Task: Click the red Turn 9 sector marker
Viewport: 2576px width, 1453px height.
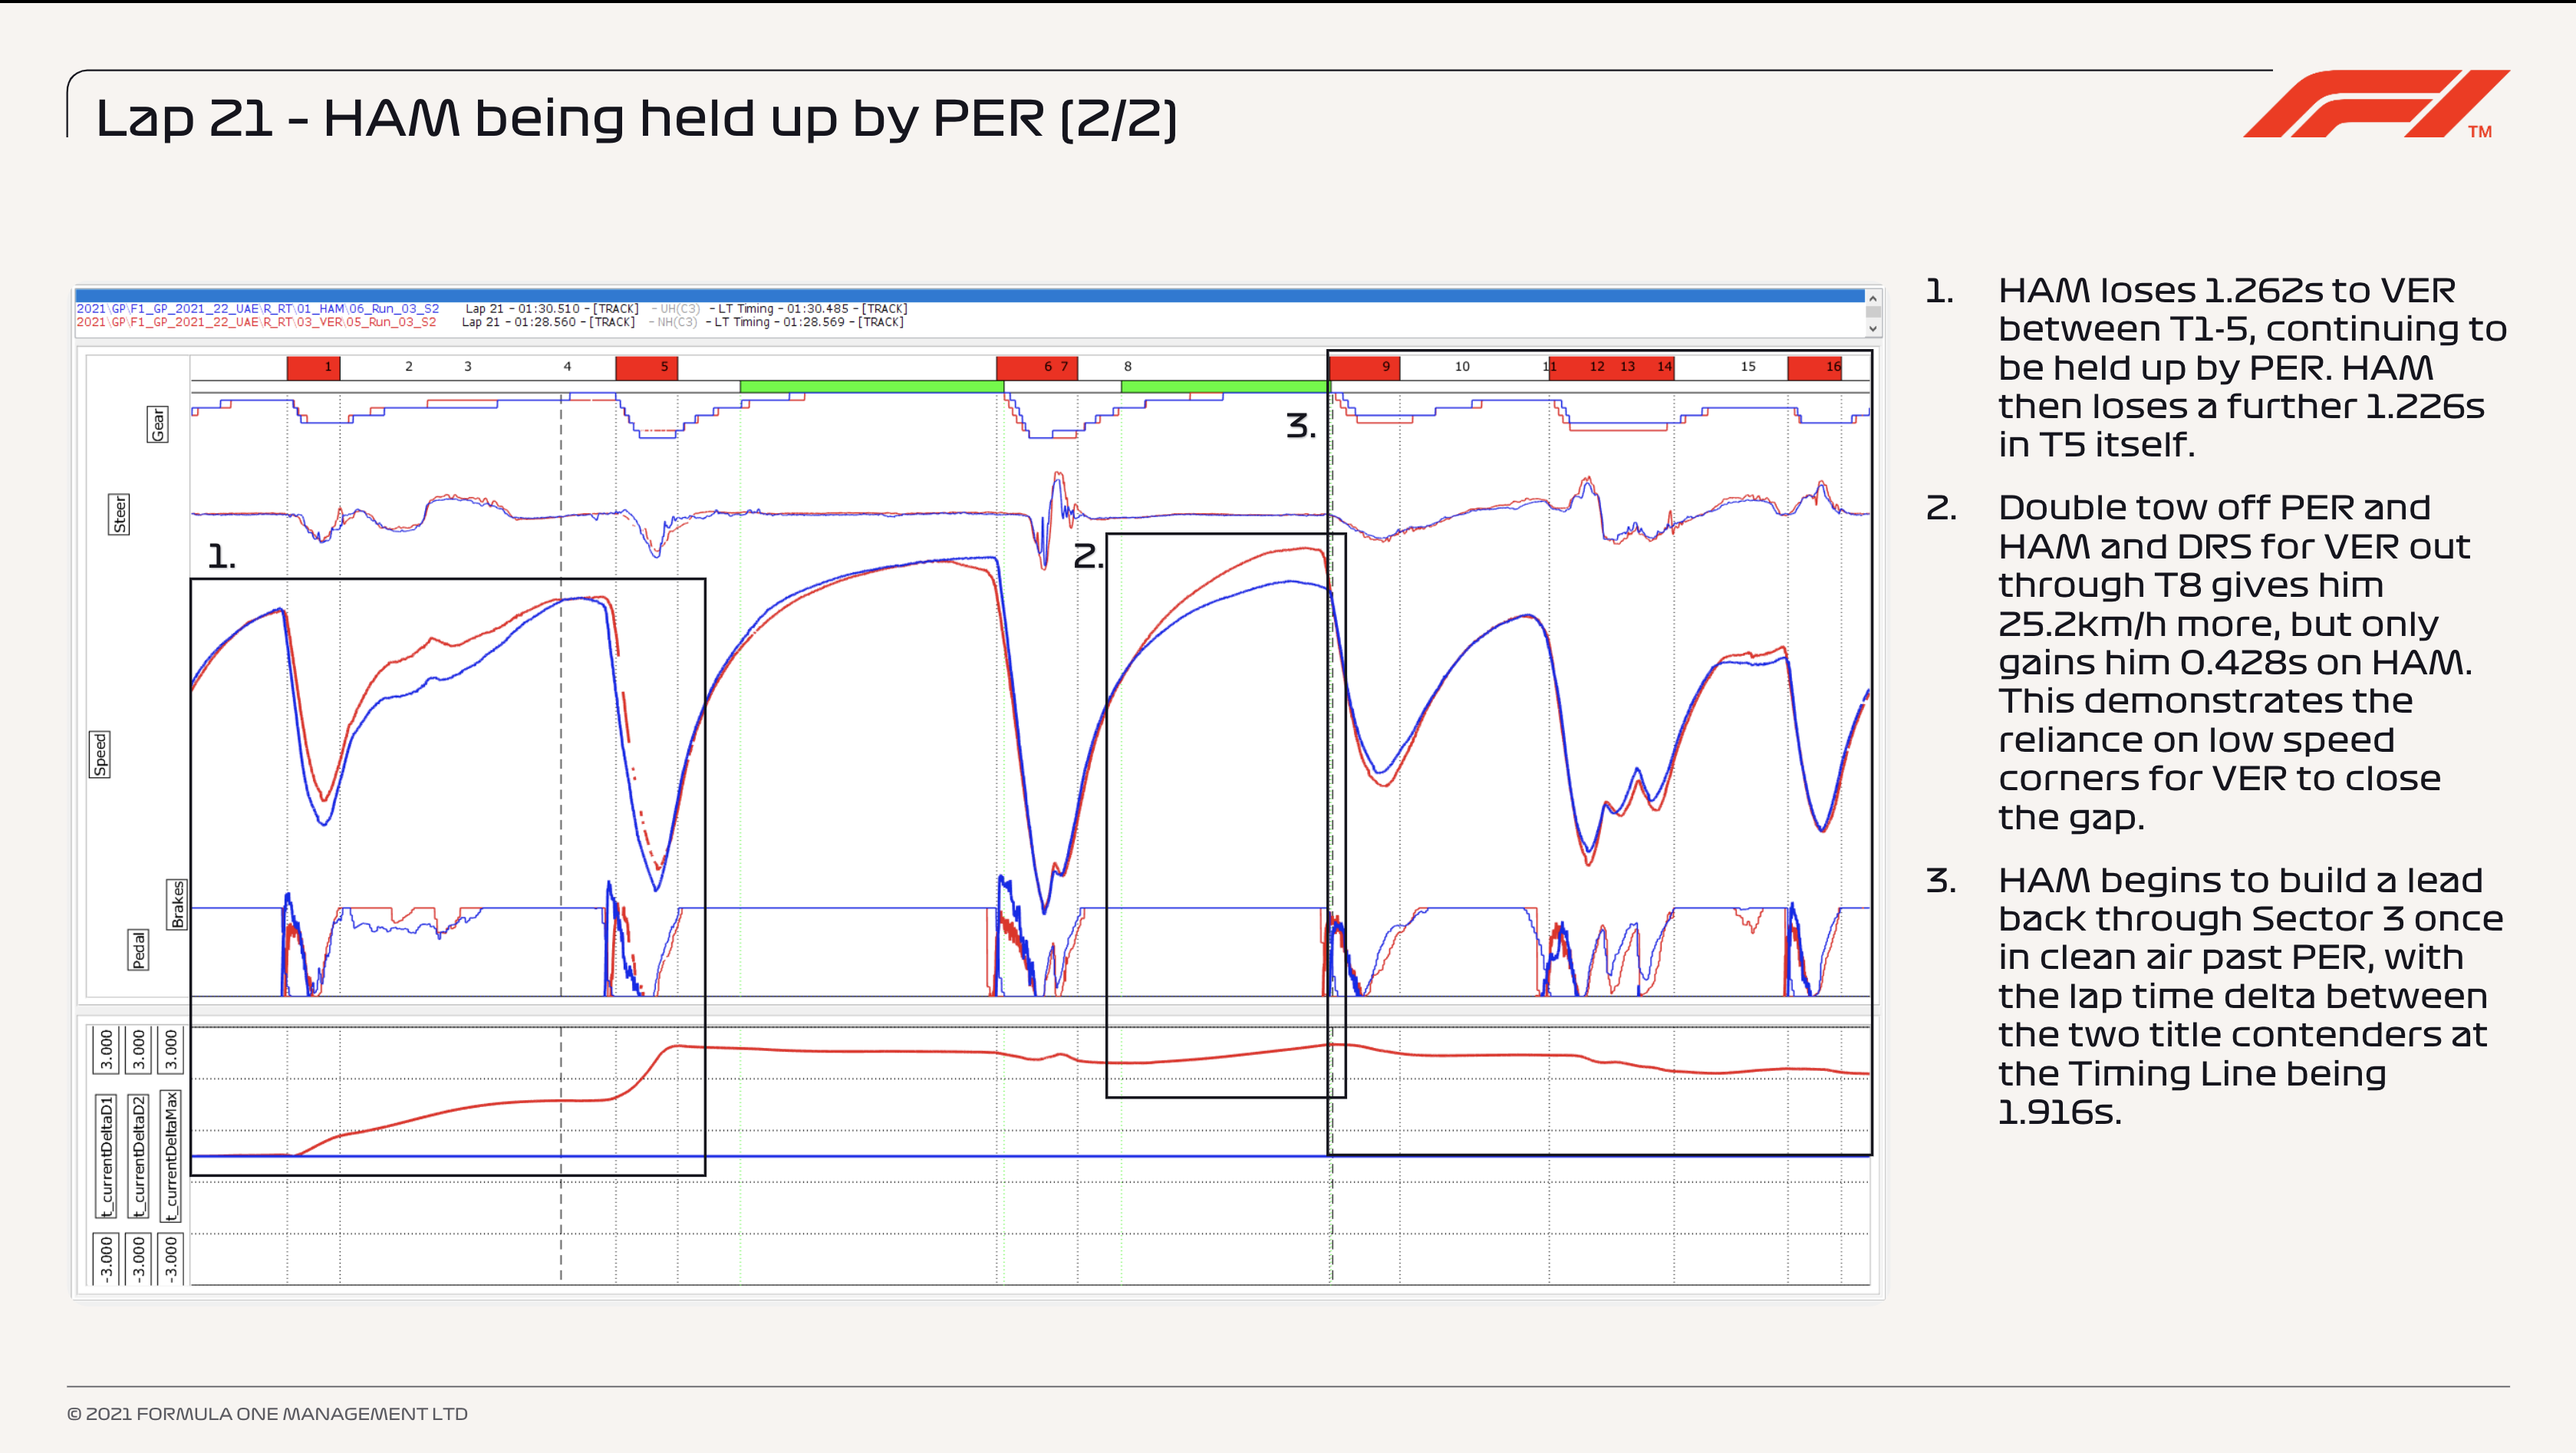Action: click(x=1364, y=367)
